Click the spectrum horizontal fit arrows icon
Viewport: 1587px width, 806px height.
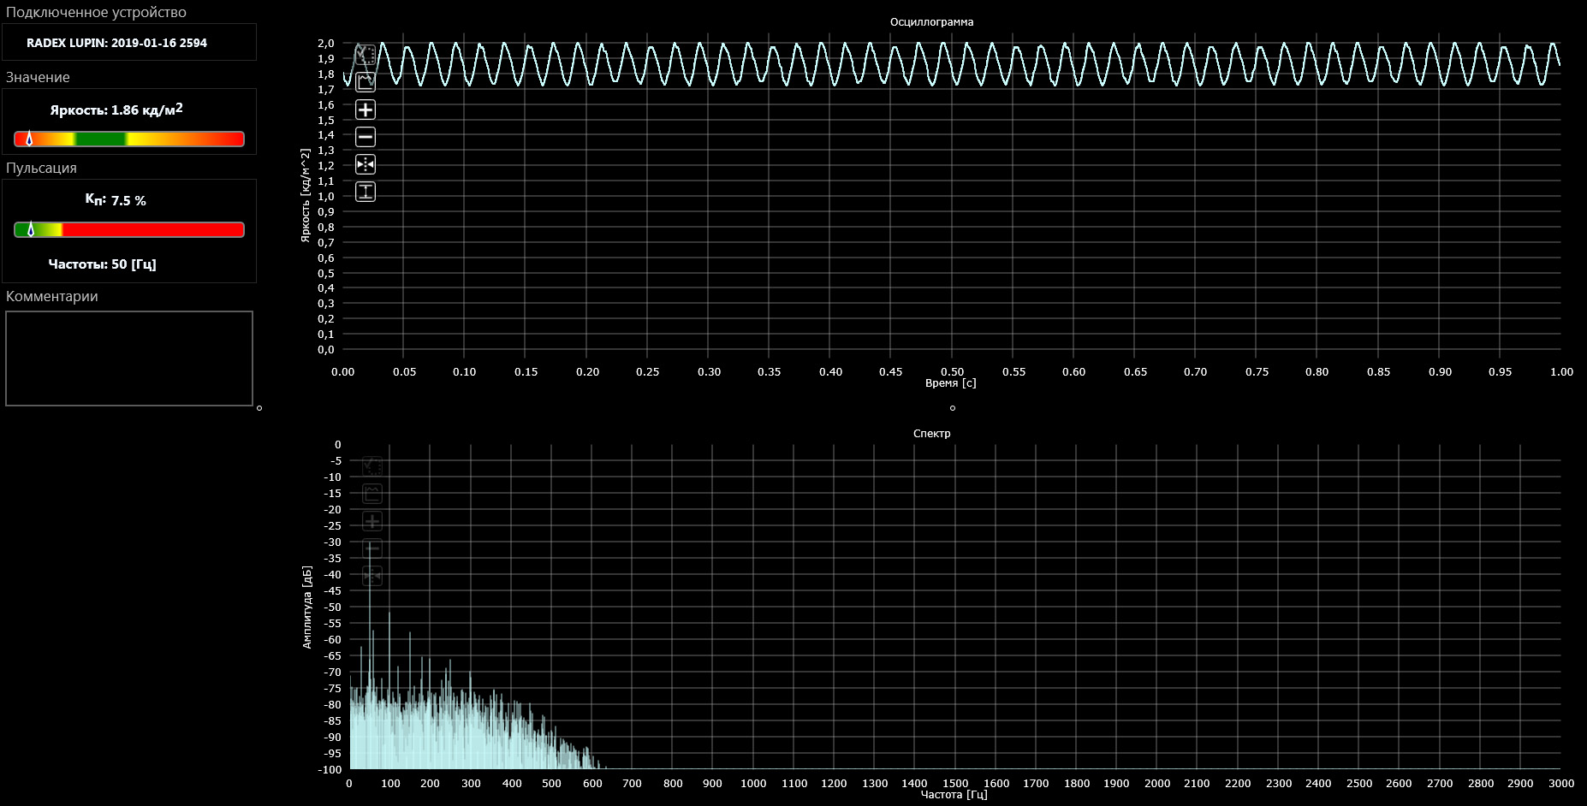[x=372, y=576]
